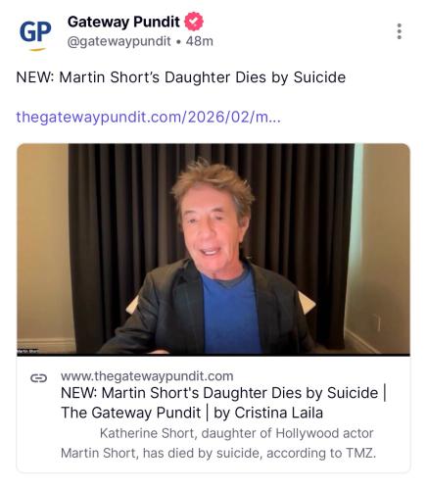
Task: Open the Gateway Pundit display name
Action: click(x=123, y=22)
